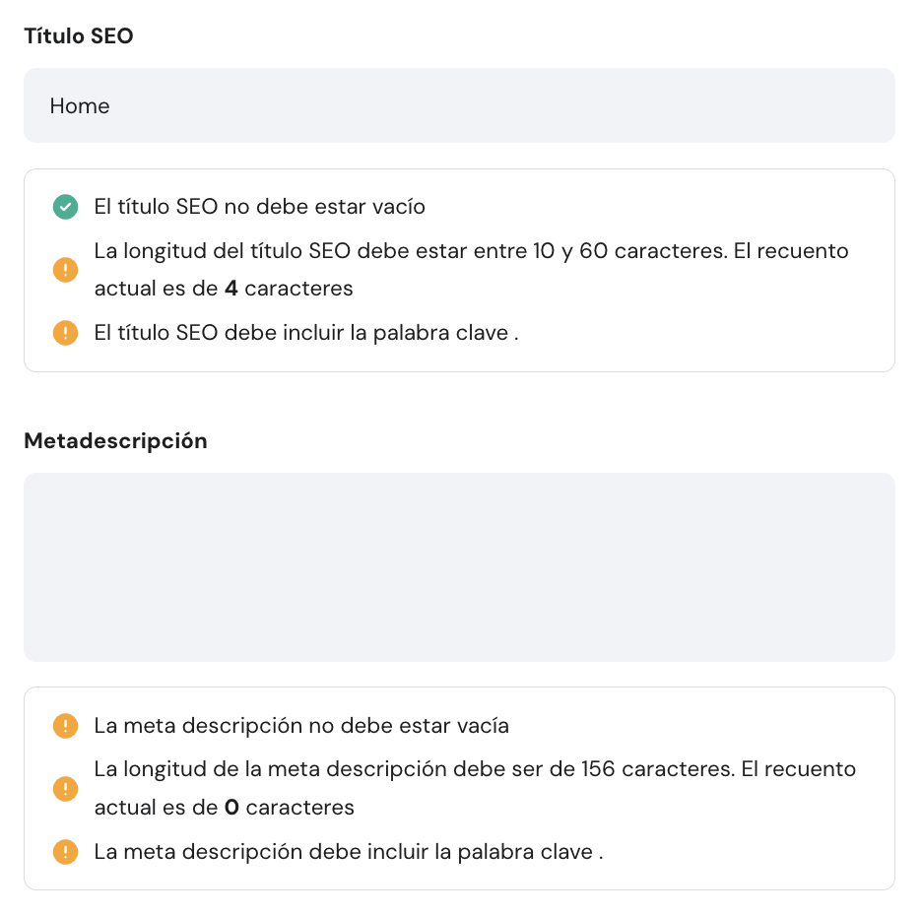Click the warning icon about keyword in description
Screen dimensions: 922x916
(65, 851)
